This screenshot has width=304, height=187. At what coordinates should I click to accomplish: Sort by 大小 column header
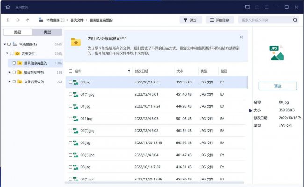click(x=180, y=71)
